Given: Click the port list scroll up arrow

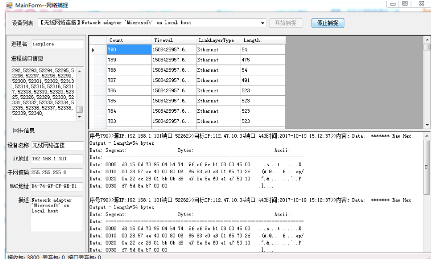Looking at the screenshot, I should pyautogui.click(x=80, y=71).
